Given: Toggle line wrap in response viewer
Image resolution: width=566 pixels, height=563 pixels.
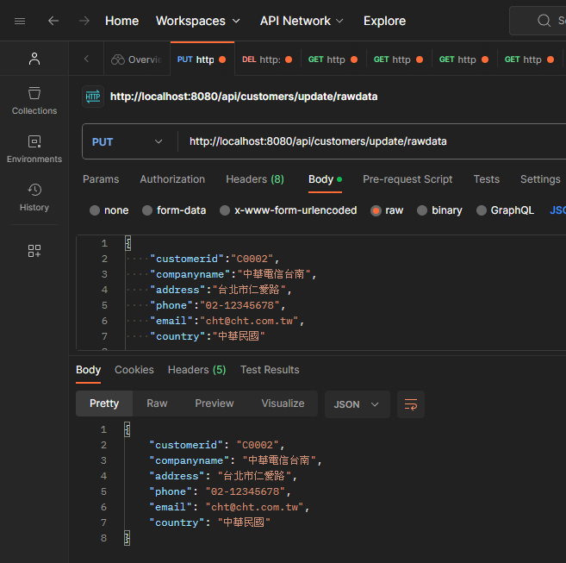Looking at the screenshot, I should pyautogui.click(x=411, y=404).
